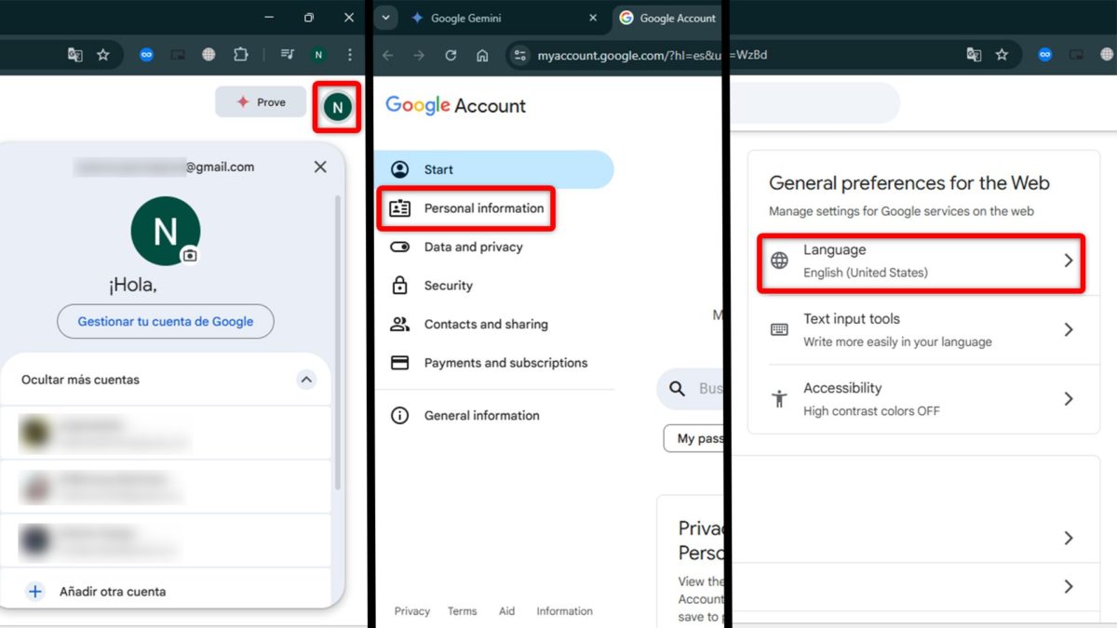Click the card icon for Payments and subscriptions
The width and height of the screenshot is (1117, 628).
click(399, 363)
